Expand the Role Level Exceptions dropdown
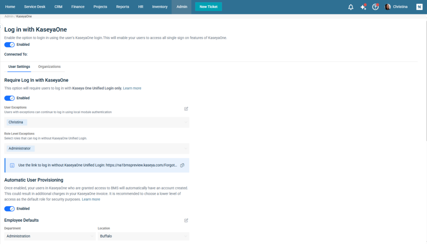 coord(97,149)
